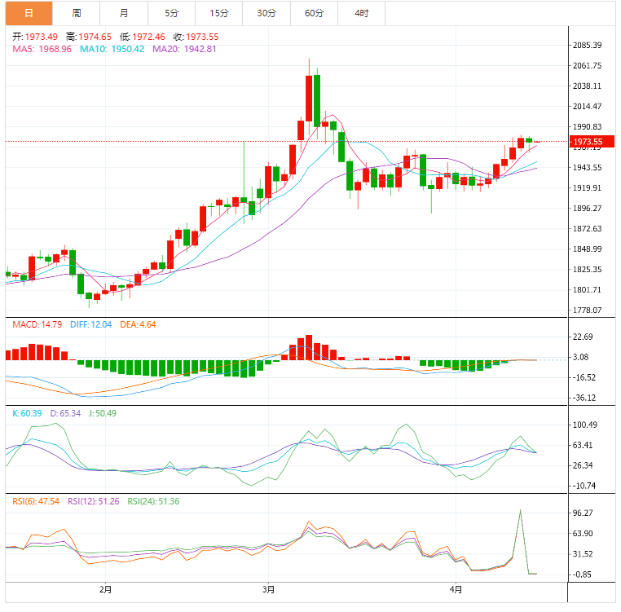Click the 3月 date axis label

pyautogui.click(x=268, y=589)
